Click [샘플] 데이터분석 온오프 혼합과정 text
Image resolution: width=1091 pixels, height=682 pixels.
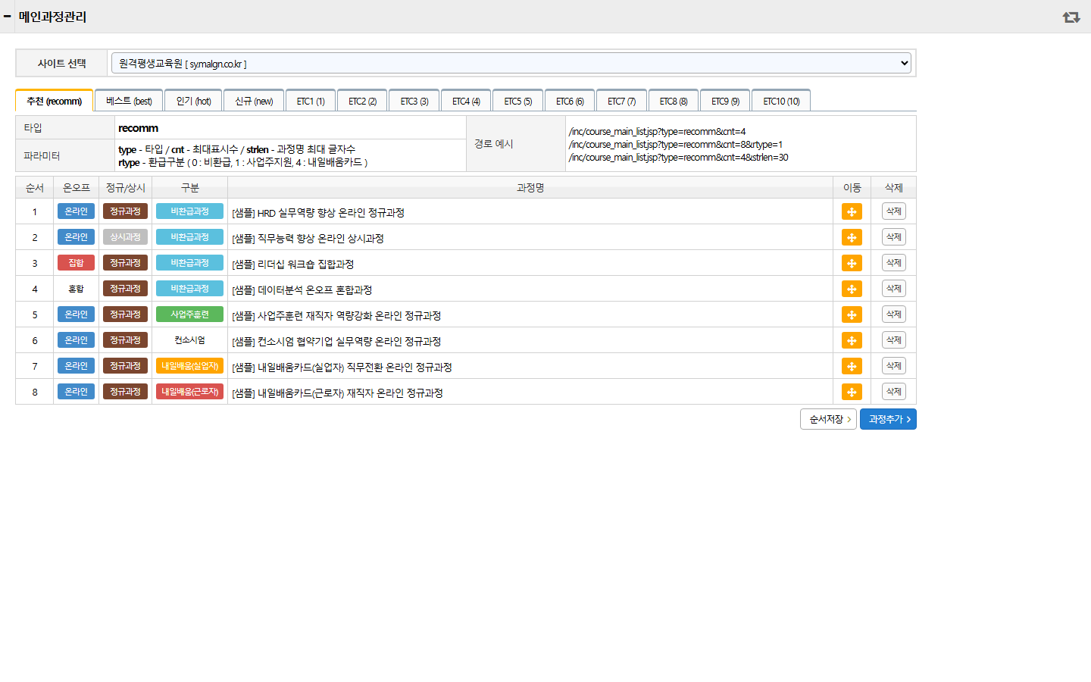(x=302, y=290)
